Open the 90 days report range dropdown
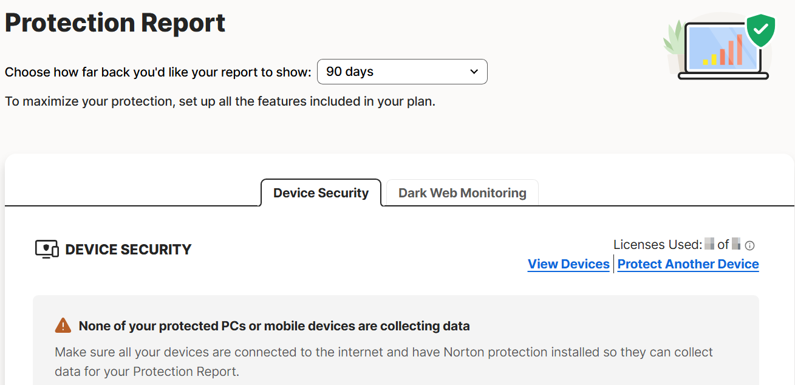Screen dimensions: 795x385 402,72
